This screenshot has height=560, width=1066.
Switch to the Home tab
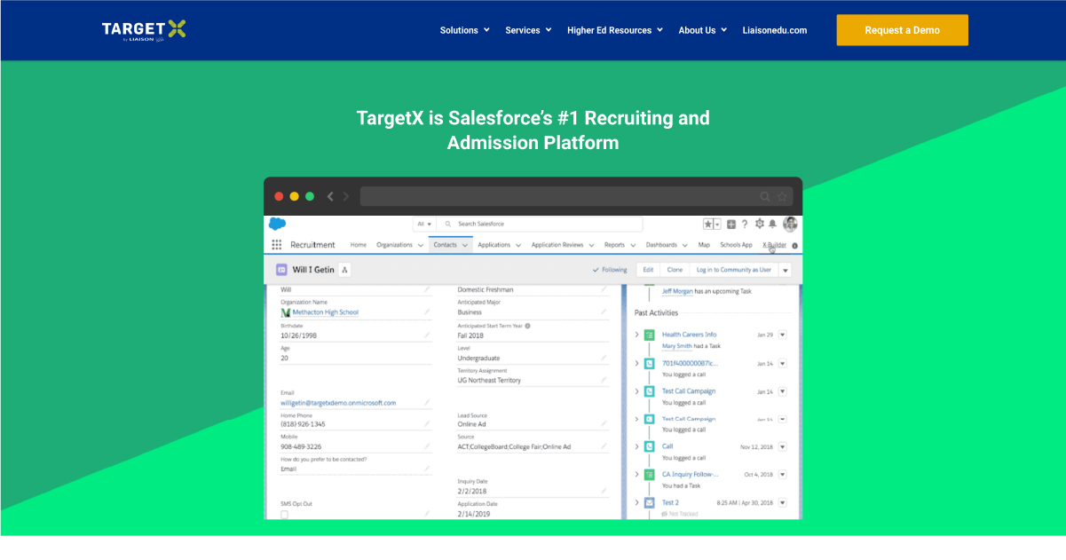[x=358, y=245]
